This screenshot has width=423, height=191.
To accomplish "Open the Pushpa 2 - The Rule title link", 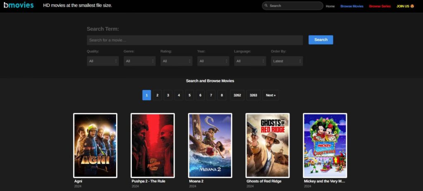I will point(148,181).
